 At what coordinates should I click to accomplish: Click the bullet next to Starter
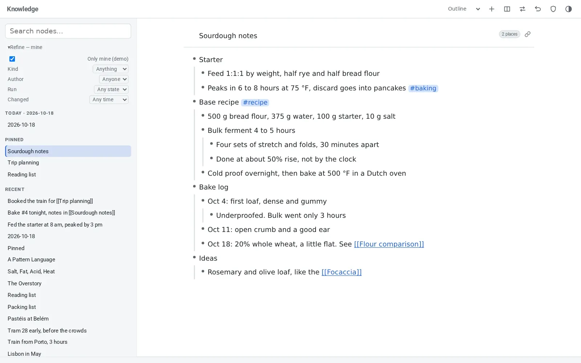[194, 58]
